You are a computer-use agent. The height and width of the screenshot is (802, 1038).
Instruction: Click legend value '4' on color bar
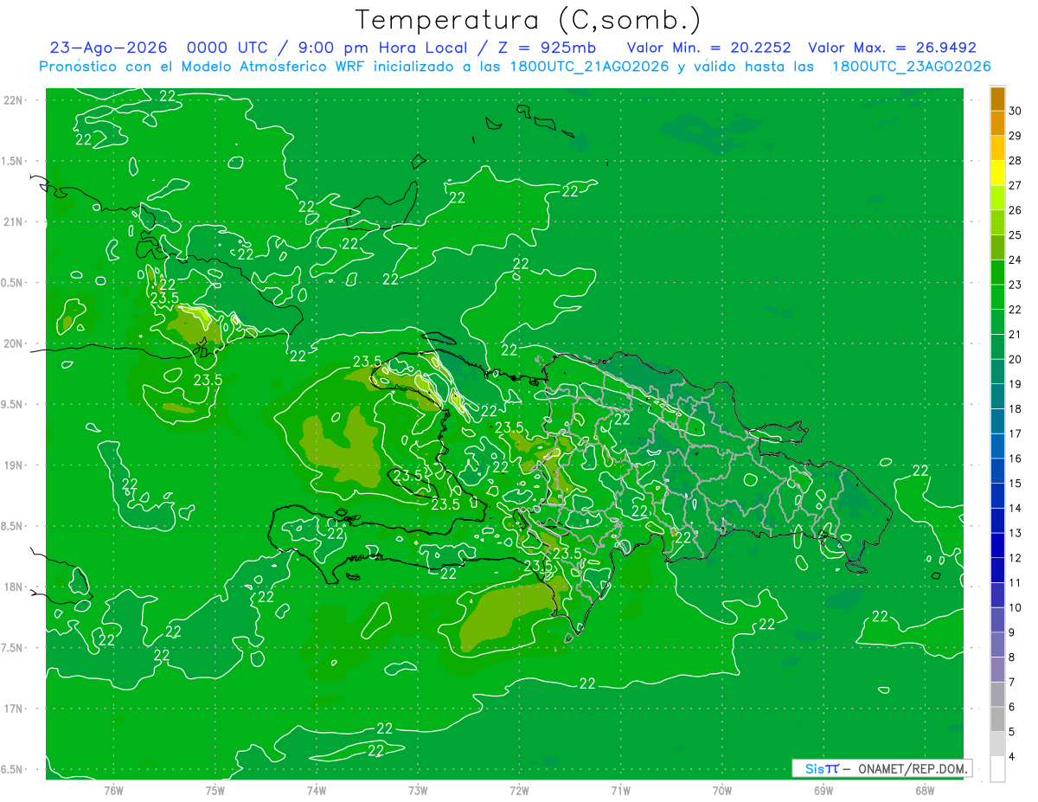[1012, 756]
